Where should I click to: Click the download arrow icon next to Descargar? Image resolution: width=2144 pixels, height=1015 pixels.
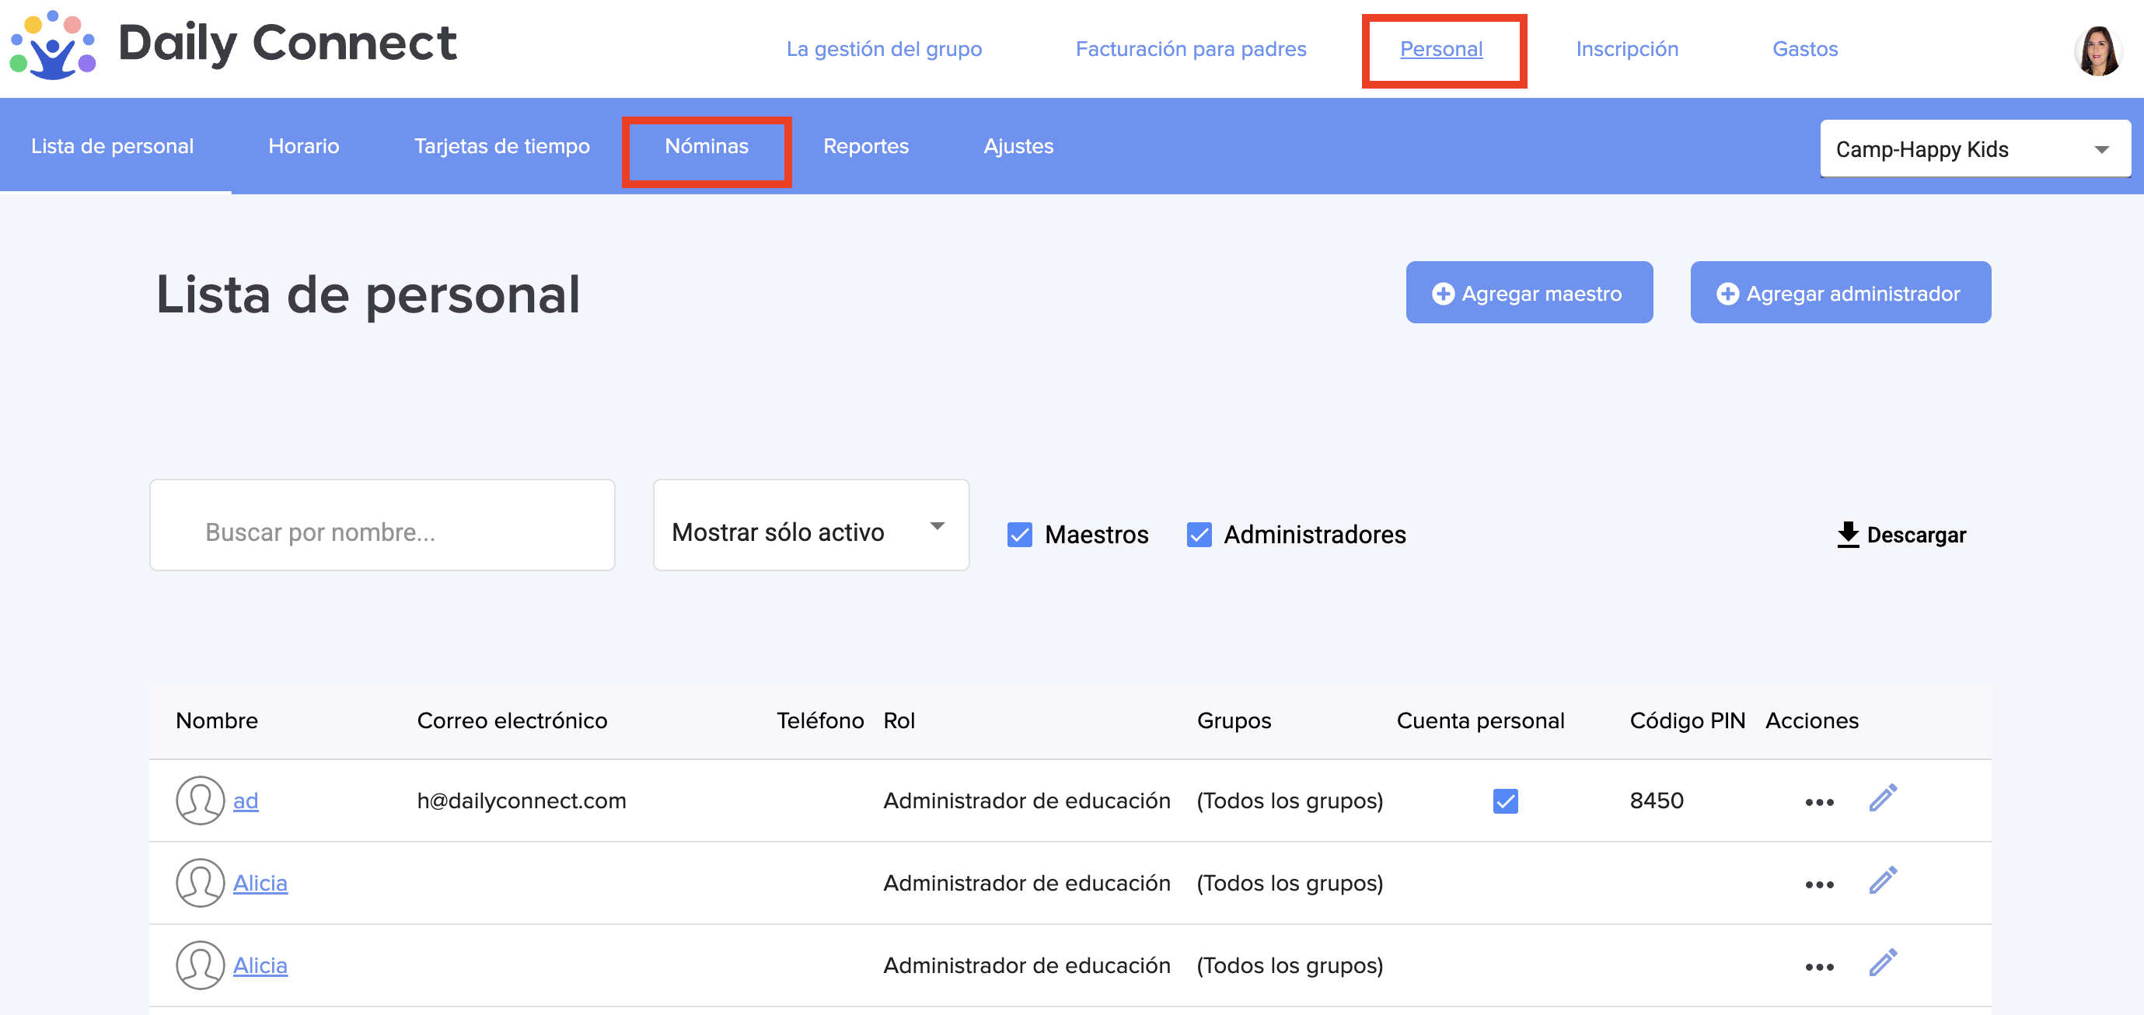pos(1847,534)
